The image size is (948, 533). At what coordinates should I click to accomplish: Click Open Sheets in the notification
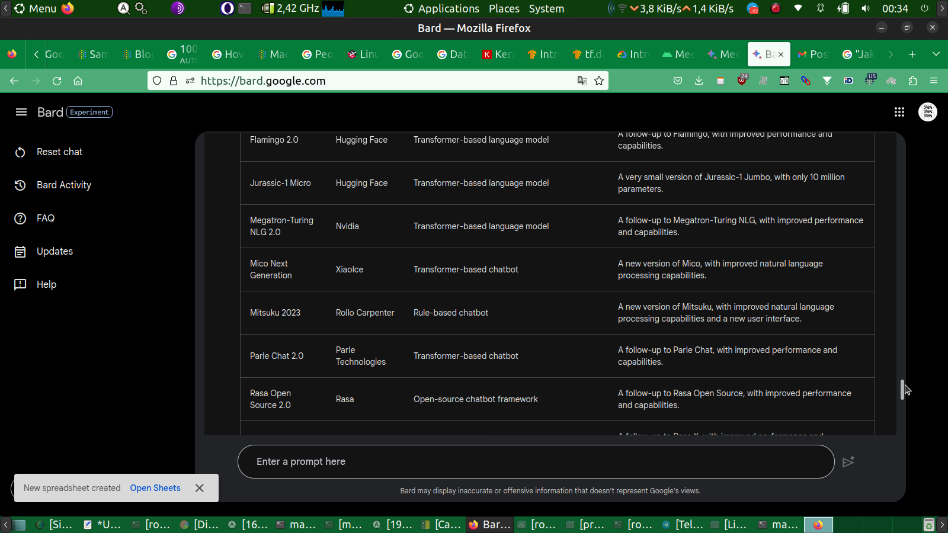[x=155, y=488]
